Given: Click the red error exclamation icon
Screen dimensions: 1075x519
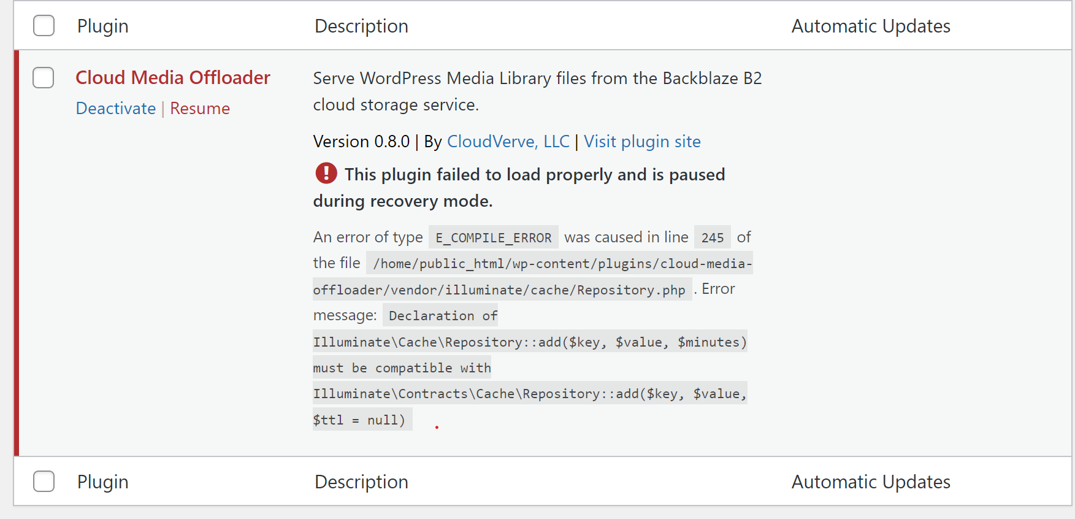Looking at the screenshot, I should [326, 174].
